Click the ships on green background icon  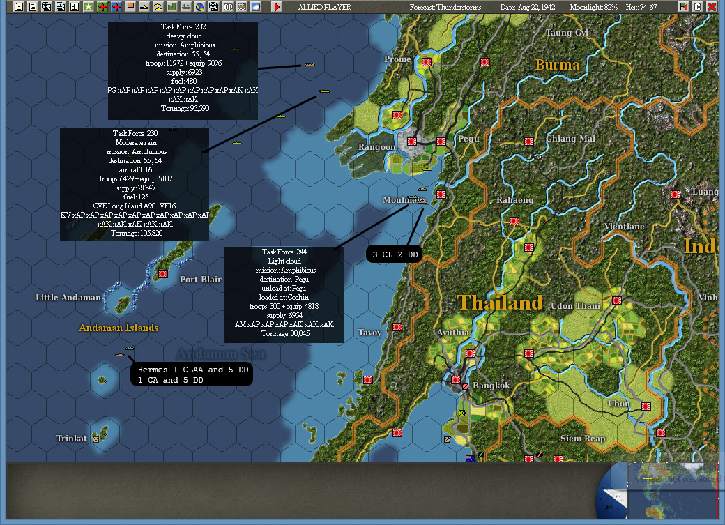(x=185, y=7)
